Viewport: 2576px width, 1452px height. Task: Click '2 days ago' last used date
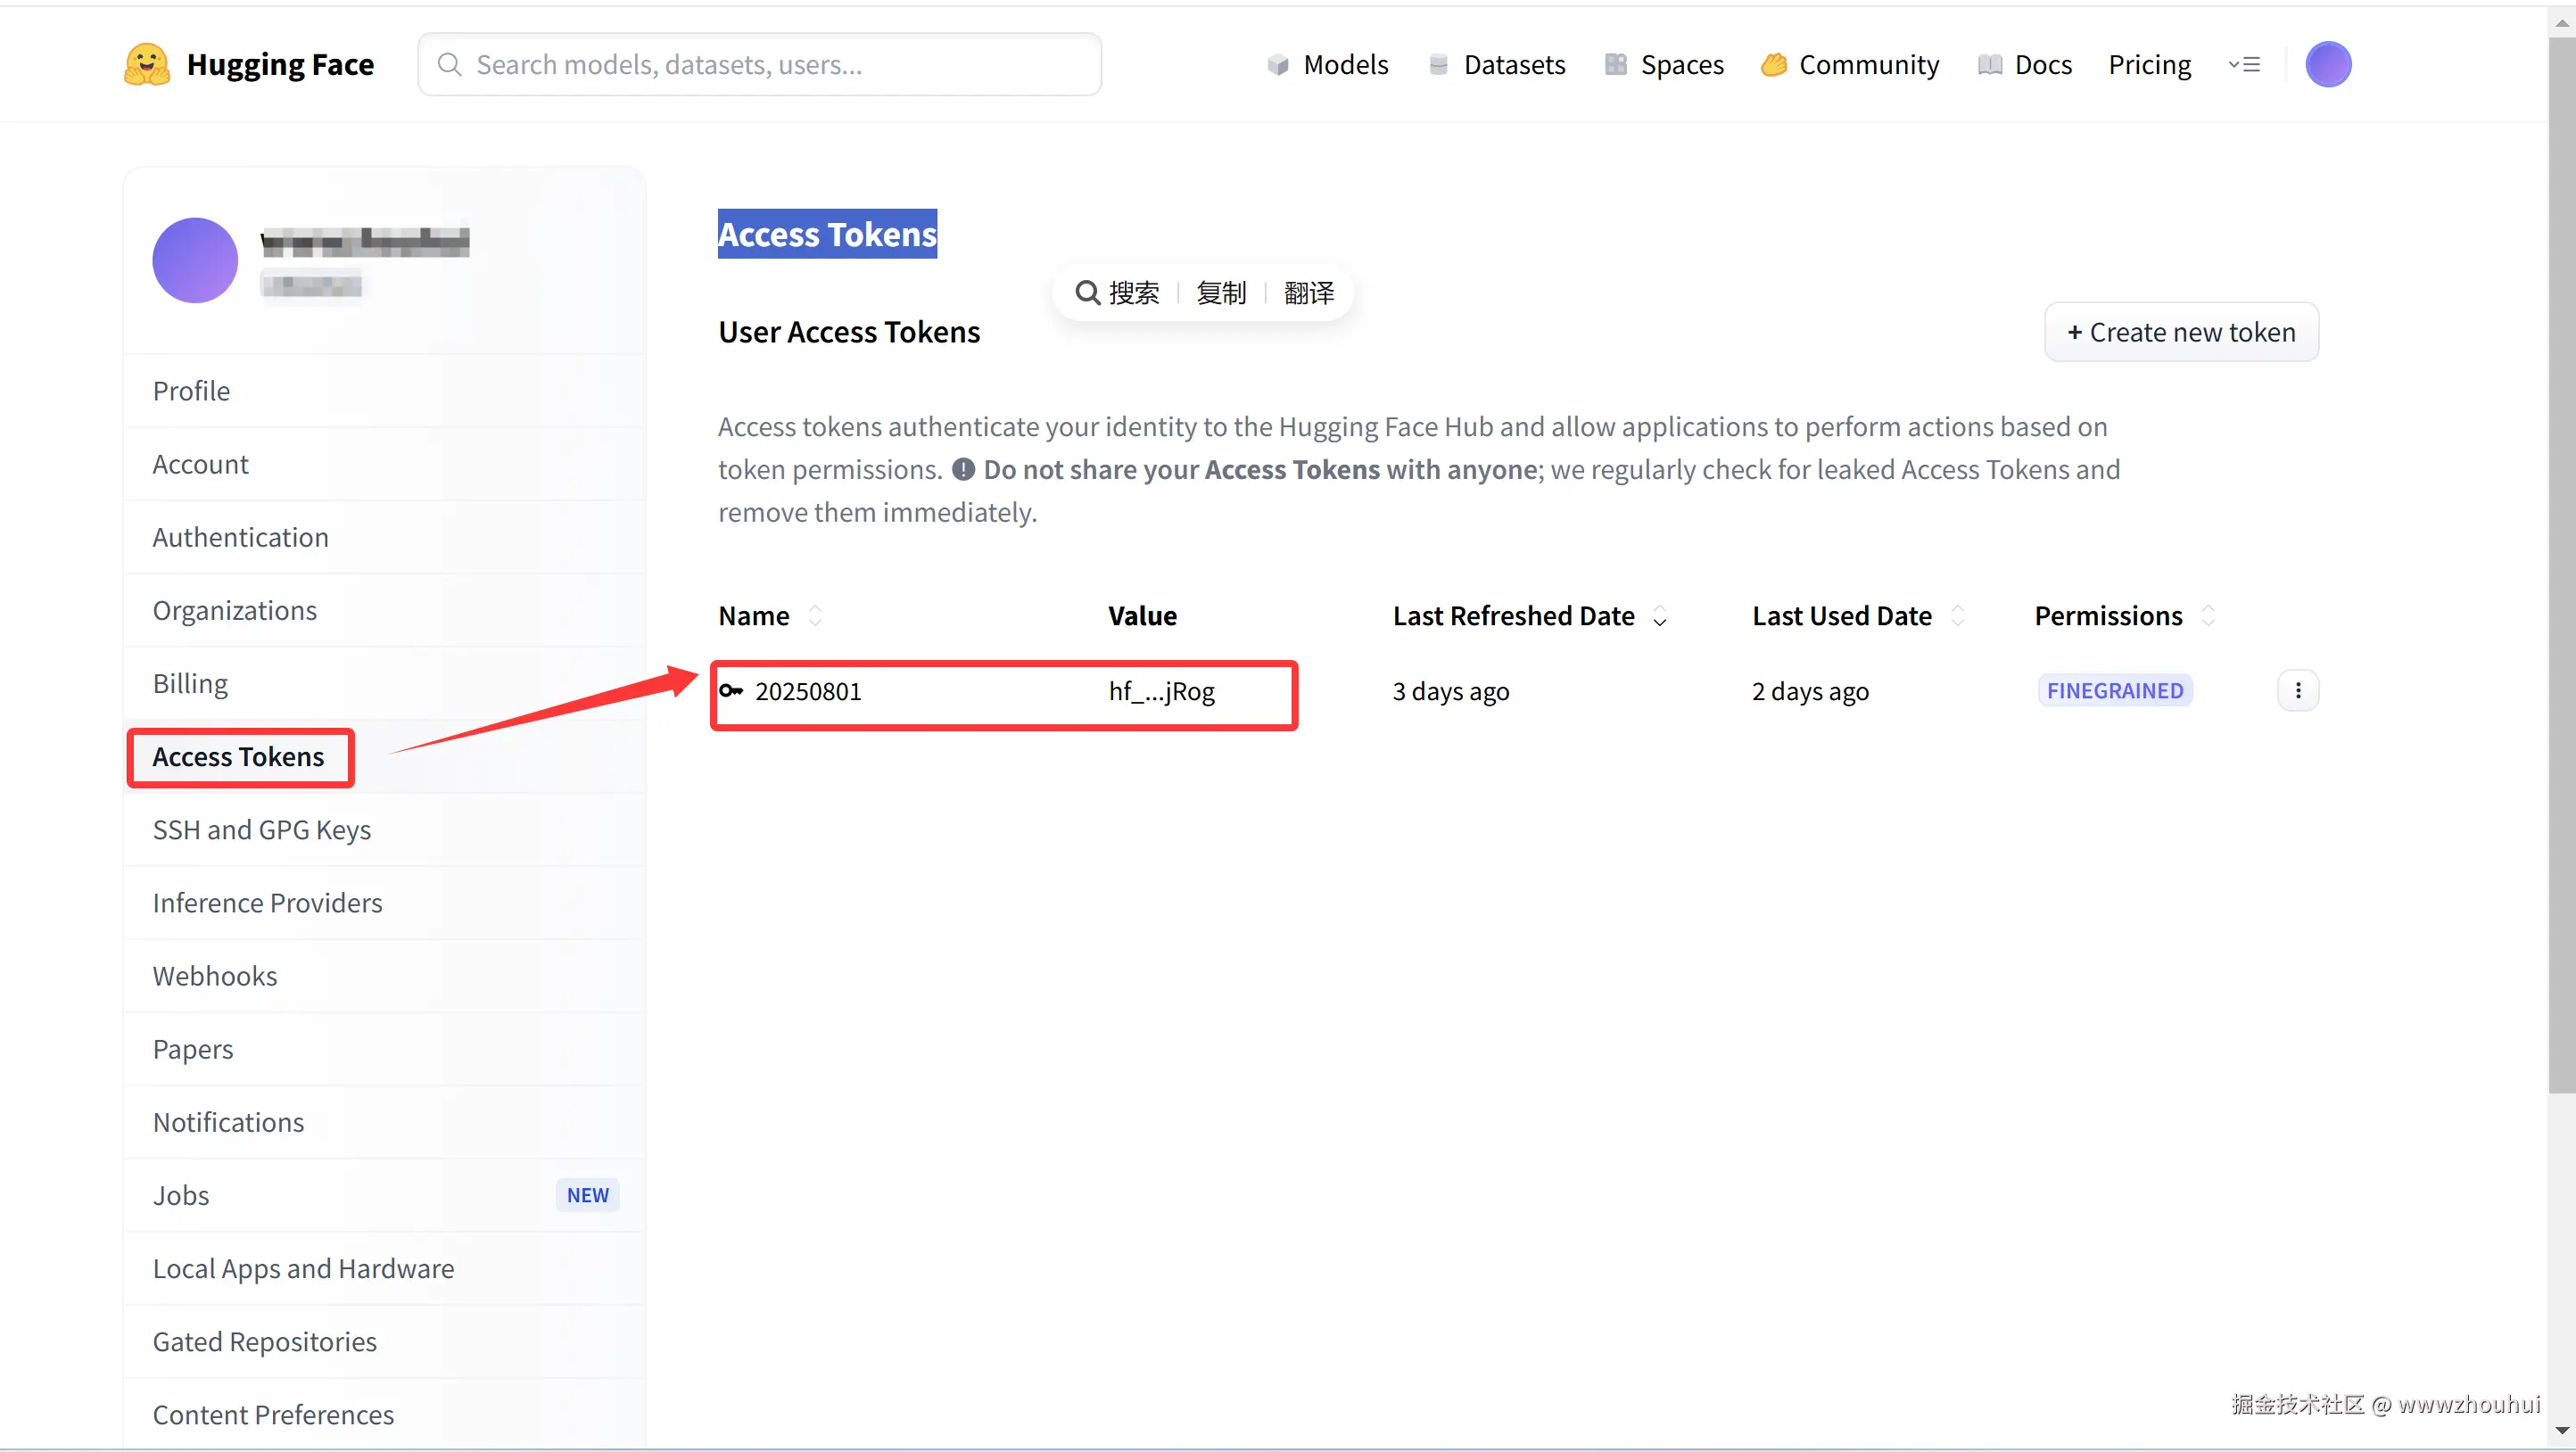click(x=1810, y=691)
